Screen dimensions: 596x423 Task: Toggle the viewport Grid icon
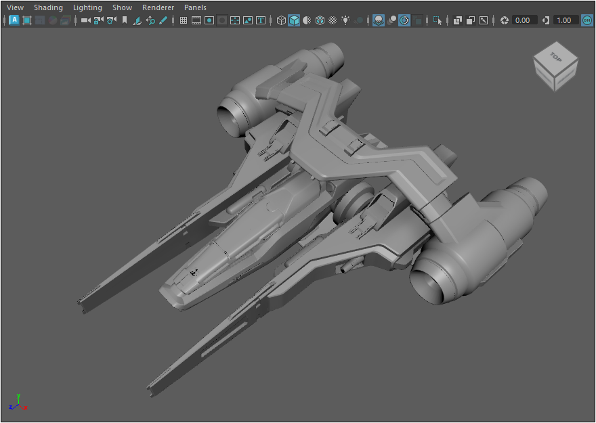[x=184, y=20]
